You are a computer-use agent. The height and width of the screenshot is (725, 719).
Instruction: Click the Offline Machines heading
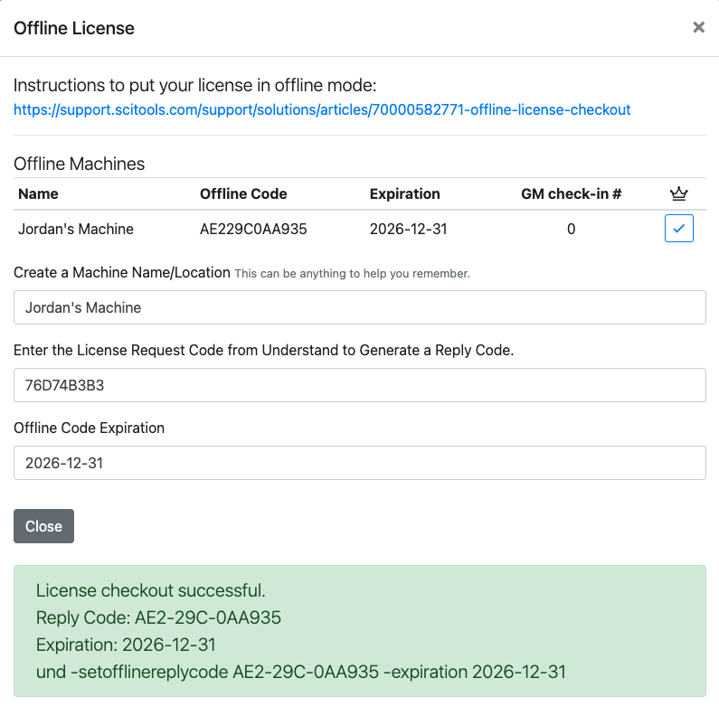[x=79, y=164]
